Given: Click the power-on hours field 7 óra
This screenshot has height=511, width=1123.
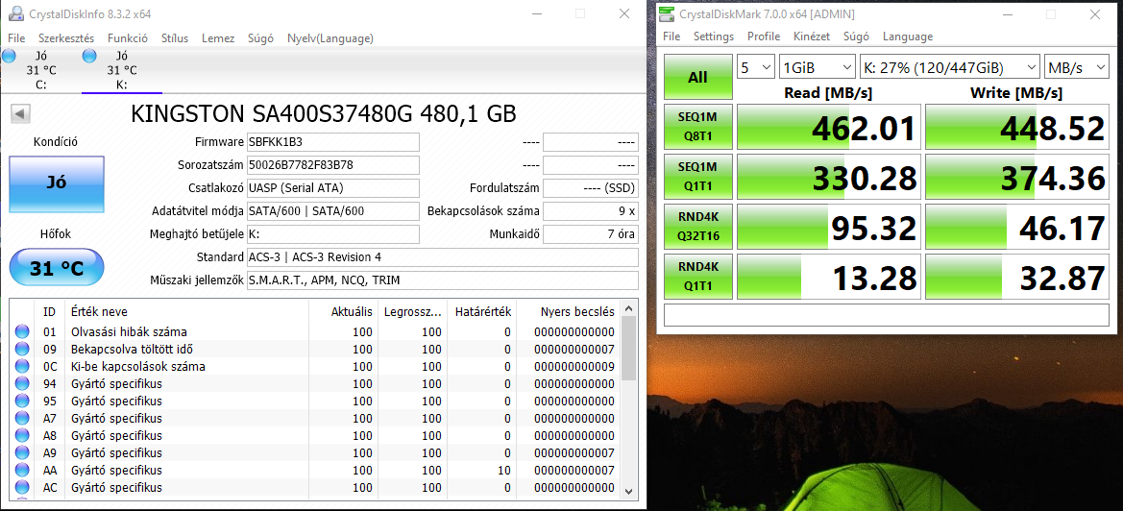Looking at the screenshot, I should click(x=590, y=234).
